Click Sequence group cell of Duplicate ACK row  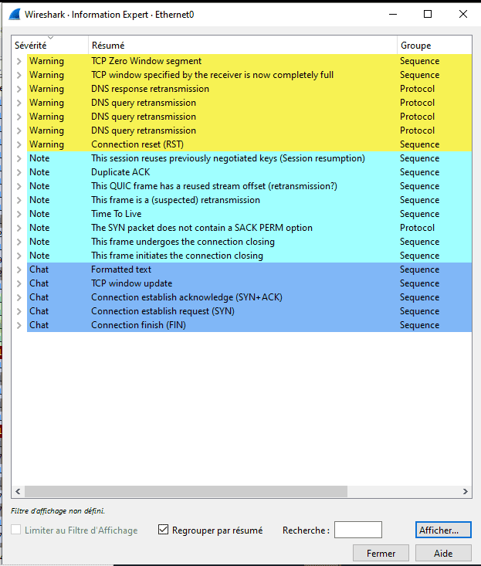pos(420,172)
